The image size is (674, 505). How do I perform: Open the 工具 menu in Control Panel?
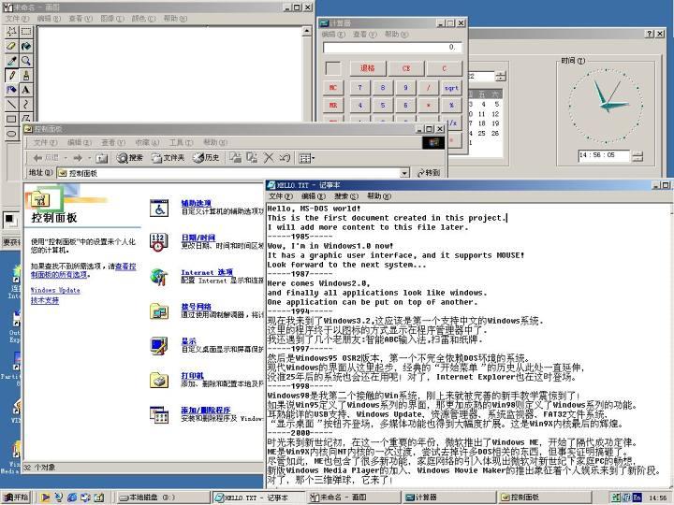[181, 142]
